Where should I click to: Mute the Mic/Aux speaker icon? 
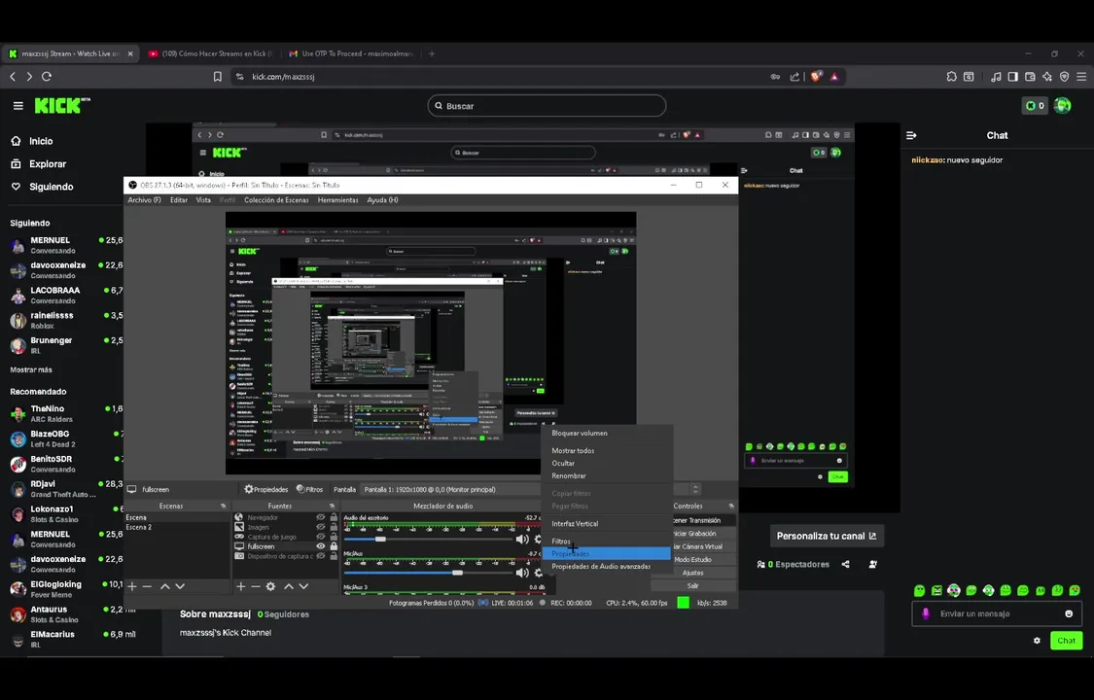click(x=522, y=573)
